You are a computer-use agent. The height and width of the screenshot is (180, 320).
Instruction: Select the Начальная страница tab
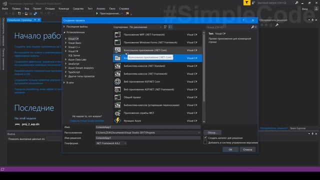coord(19,20)
